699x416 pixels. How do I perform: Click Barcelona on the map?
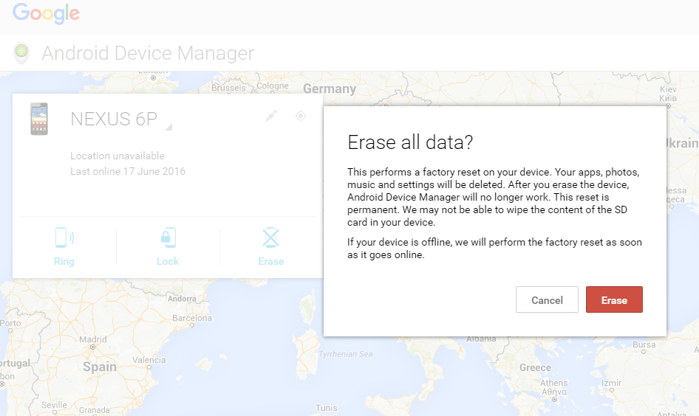coord(192,319)
